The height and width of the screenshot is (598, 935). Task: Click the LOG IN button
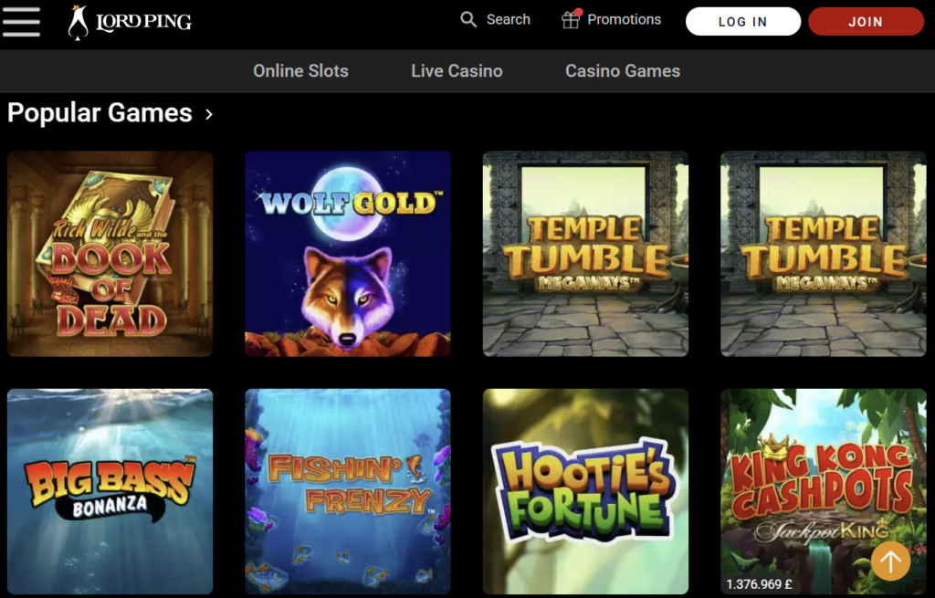[743, 22]
